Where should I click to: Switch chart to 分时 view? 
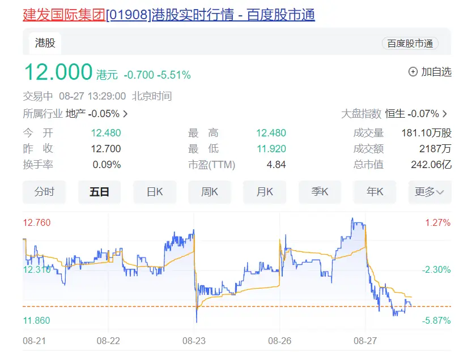pyautogui.click(x=44, y=192)
